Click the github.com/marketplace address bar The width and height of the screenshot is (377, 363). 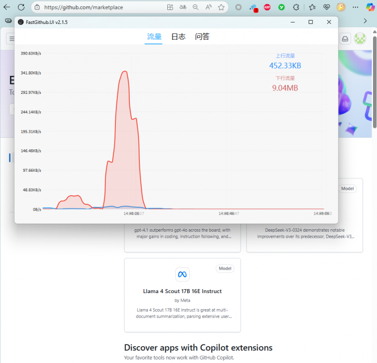tap(100, 7)
